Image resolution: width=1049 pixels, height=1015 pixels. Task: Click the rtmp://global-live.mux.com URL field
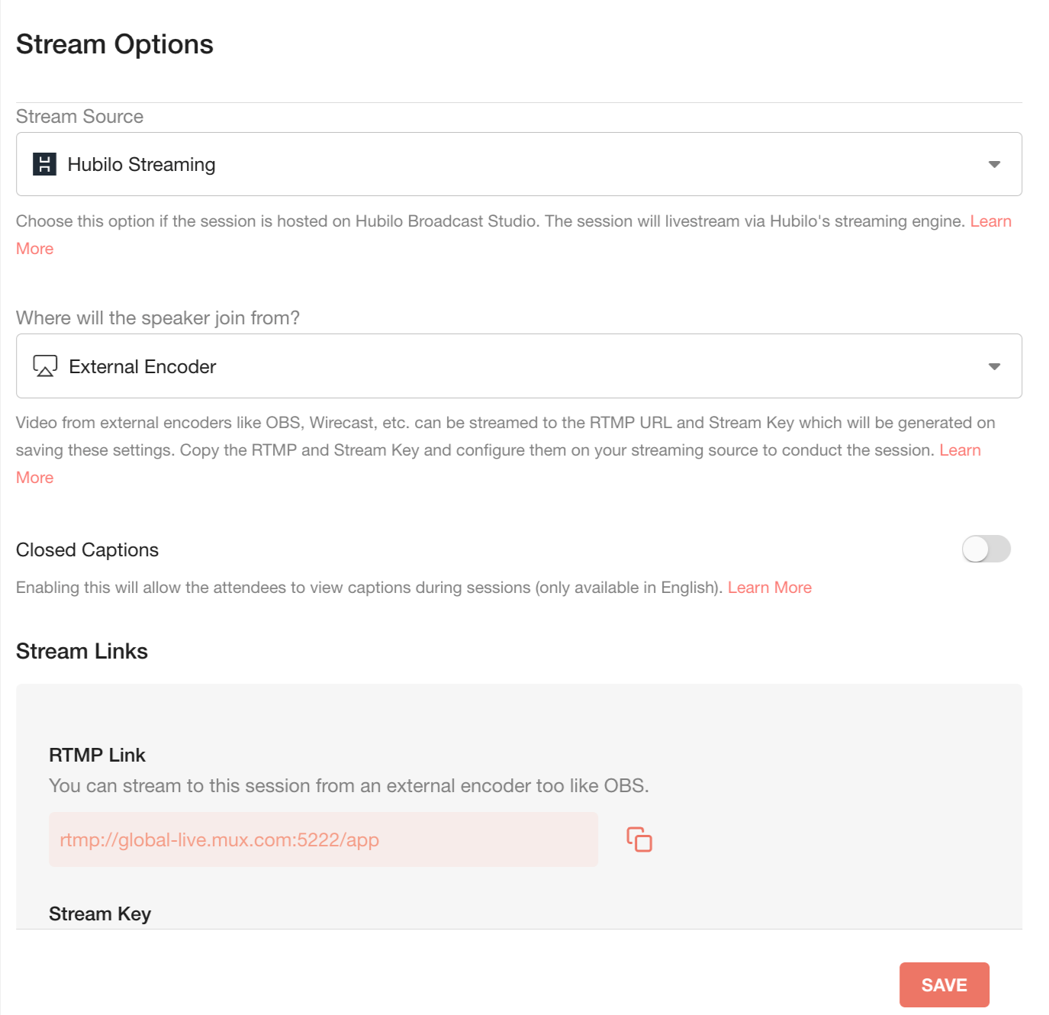323,839
